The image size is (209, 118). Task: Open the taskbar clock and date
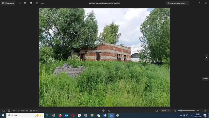pyautogui.click(x=198, y=115)
